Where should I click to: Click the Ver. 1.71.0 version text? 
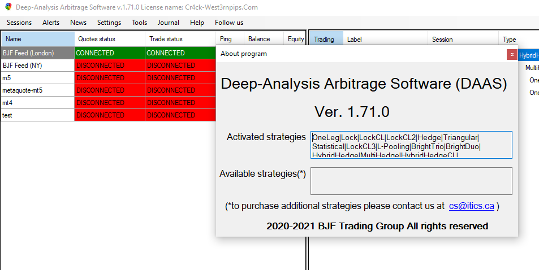point(352,112)
